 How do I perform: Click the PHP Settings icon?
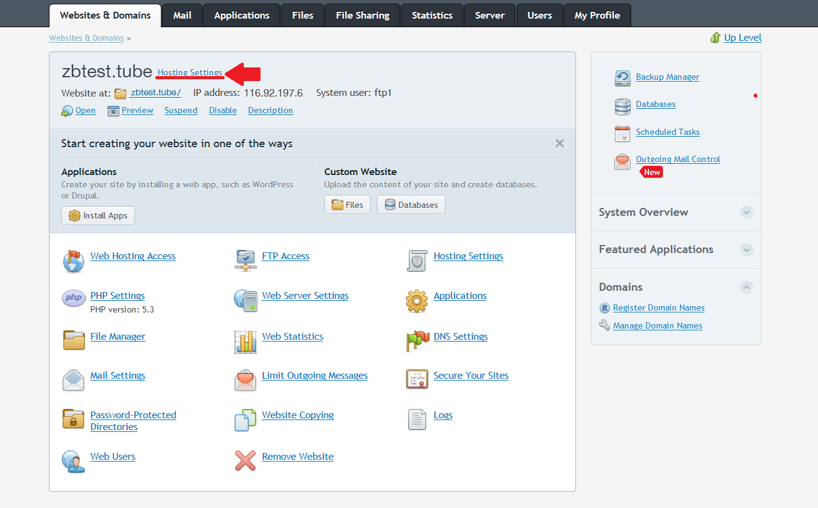point(74,298)
